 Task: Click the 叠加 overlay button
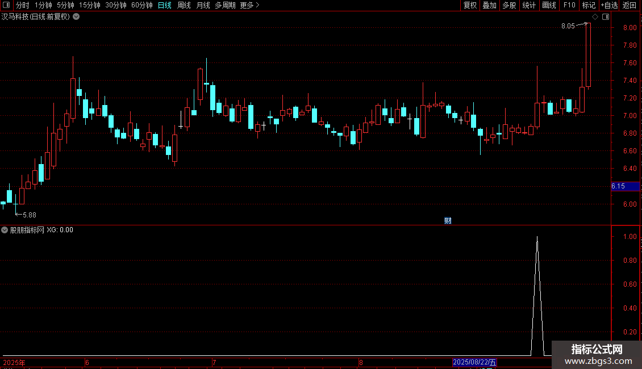[489, 5]
